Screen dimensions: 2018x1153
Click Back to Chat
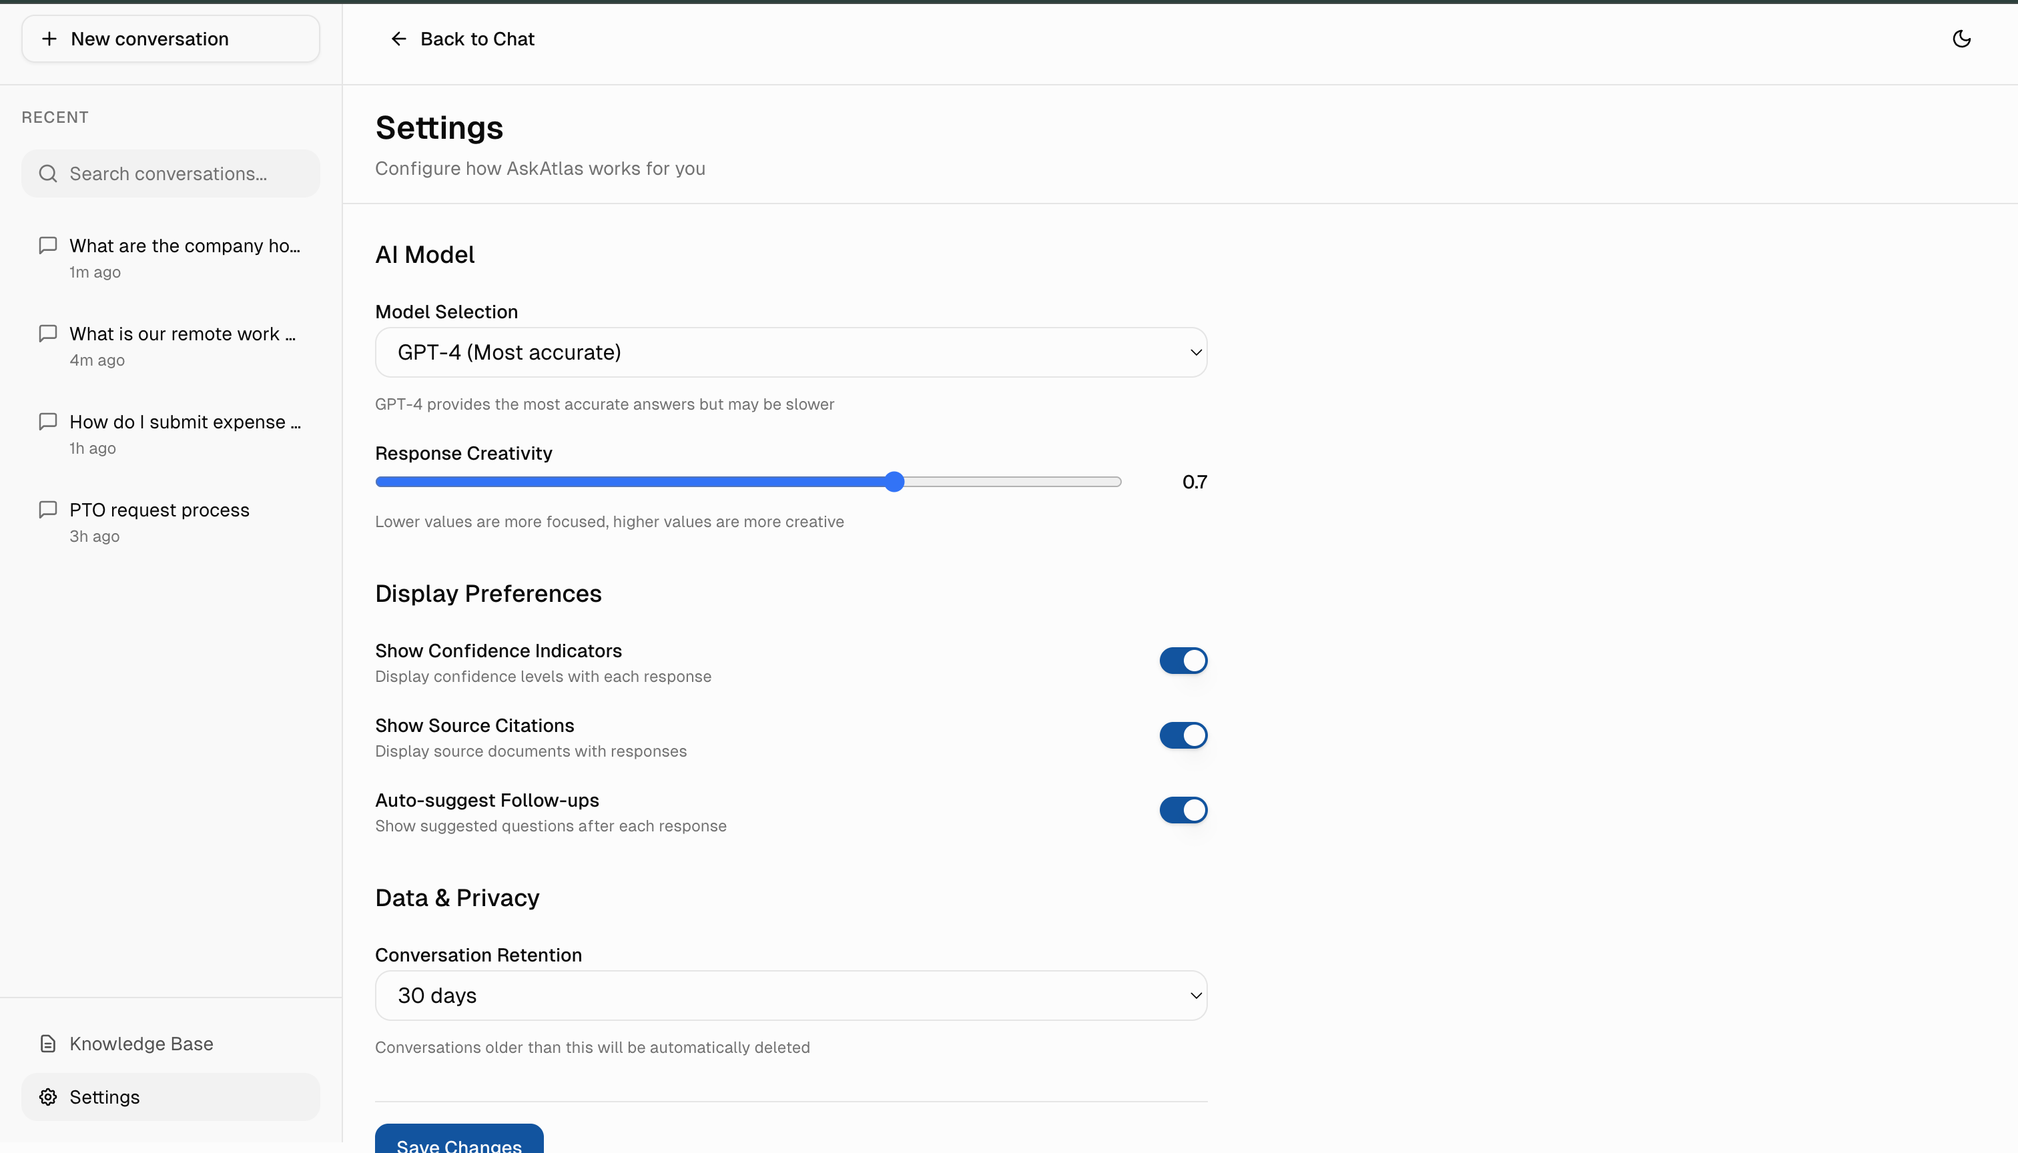[476, 38]
